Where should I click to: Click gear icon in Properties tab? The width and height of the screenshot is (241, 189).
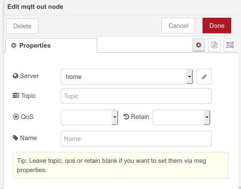[14, 46]
